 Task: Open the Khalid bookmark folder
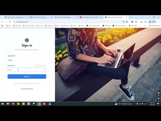(x=73, y=26)
